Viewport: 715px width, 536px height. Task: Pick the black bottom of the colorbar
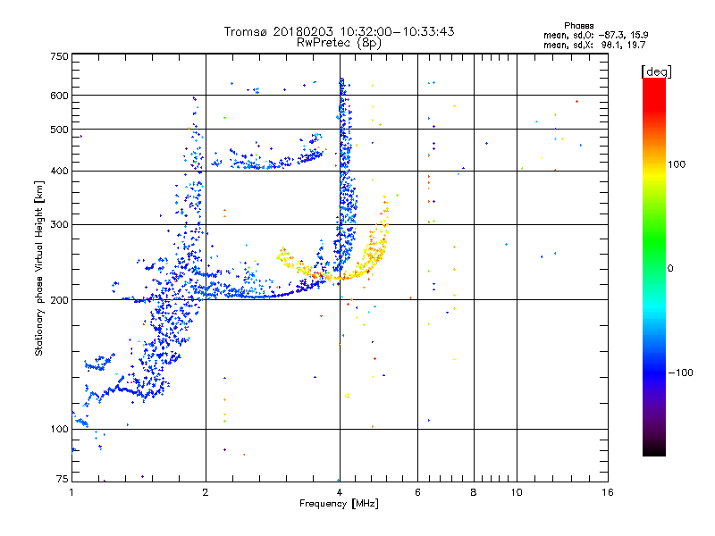point(654,450)
